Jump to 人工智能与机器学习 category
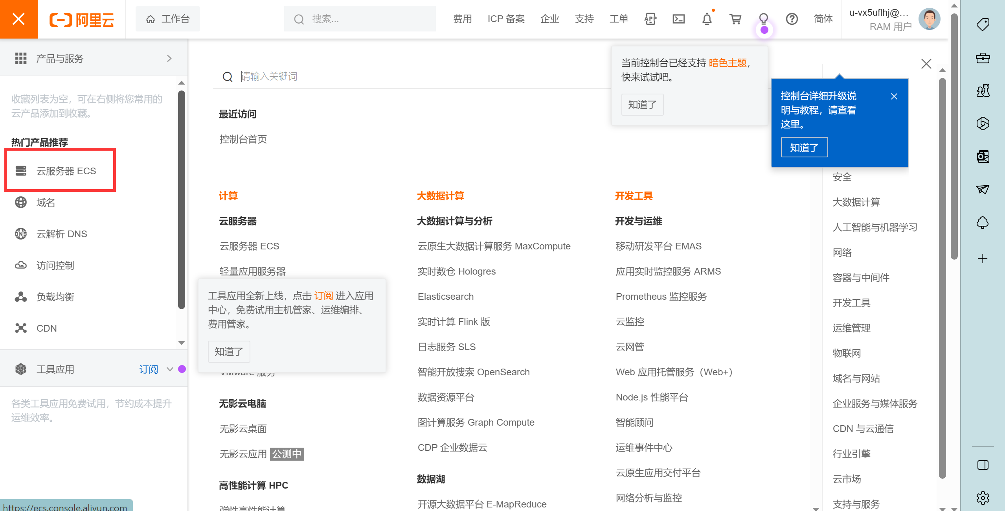The image size is (1005, 511). pyautogui.click(x=875, y=227)
